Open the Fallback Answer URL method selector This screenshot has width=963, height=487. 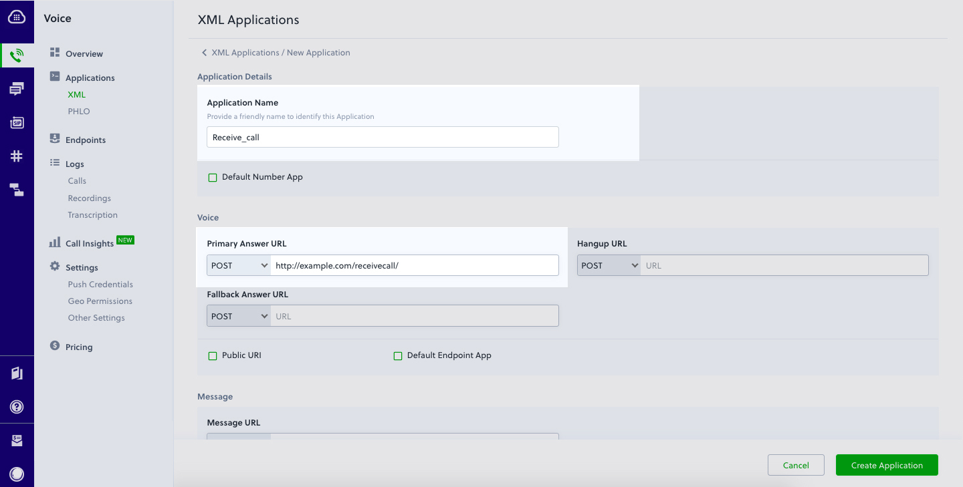238,315
